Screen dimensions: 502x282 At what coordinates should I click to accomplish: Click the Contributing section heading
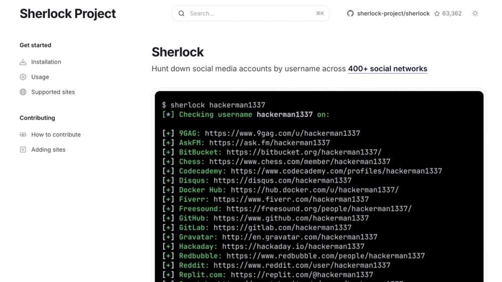click(37, 118)
